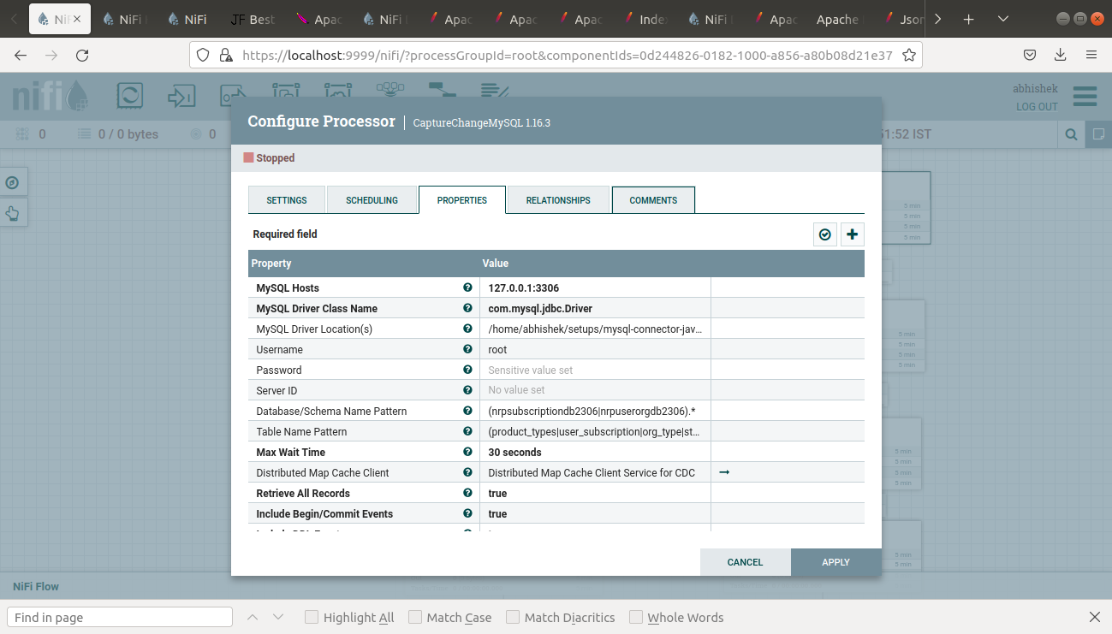Viewport: 1112px width, 634px height.
Task: Apply the processor configuration changes
Action: coord(835,562)
